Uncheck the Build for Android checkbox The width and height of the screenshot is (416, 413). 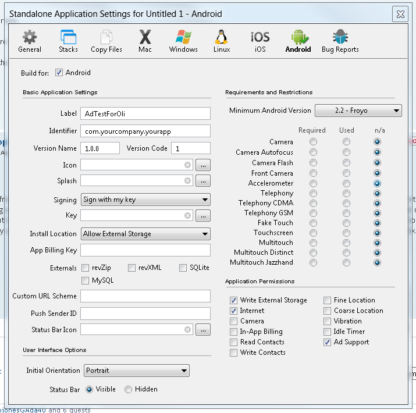(59, 73)
